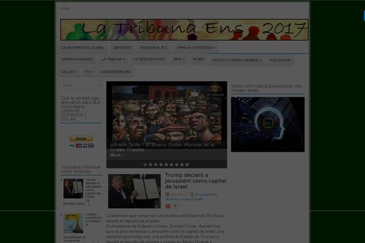Image resolution: width=365 pixels, height=243 pixels.
Task: Open the DEPORTES section
Action: click(x=122, y=47)
